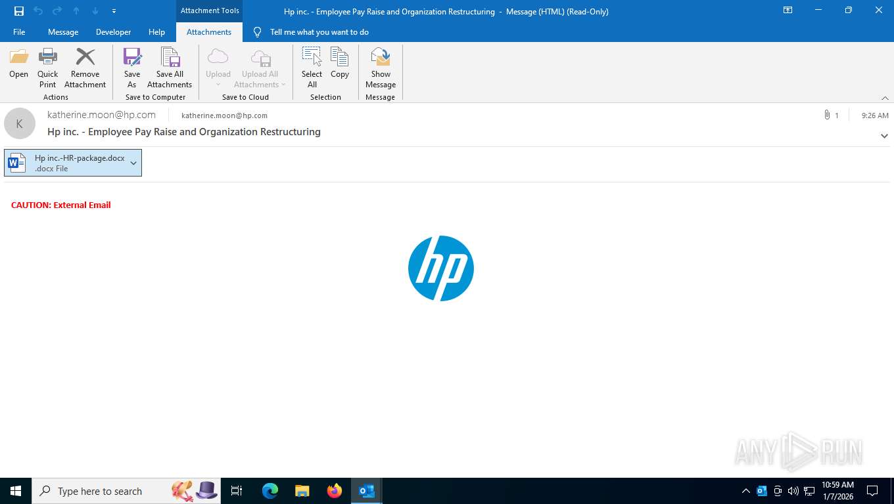Open the File menu
The height and width of the screenshot is (504, 894).
pos(19,32)
